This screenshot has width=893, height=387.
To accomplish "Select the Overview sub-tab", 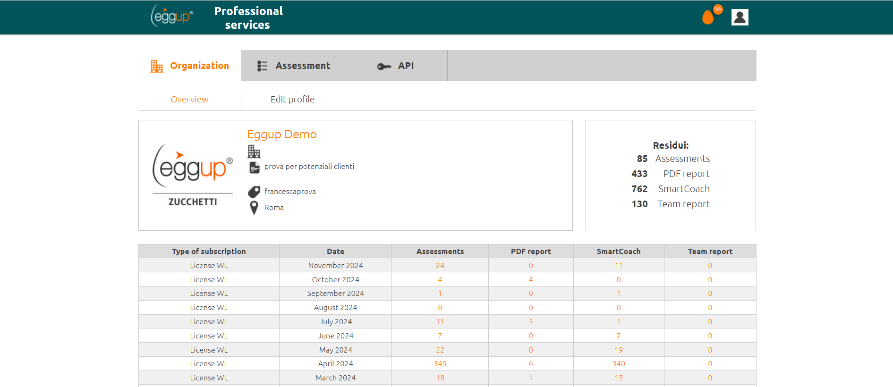I will (x=189, y=100).
